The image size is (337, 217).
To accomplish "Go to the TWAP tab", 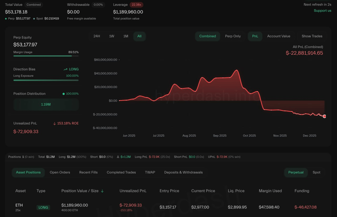I will 150,172.
